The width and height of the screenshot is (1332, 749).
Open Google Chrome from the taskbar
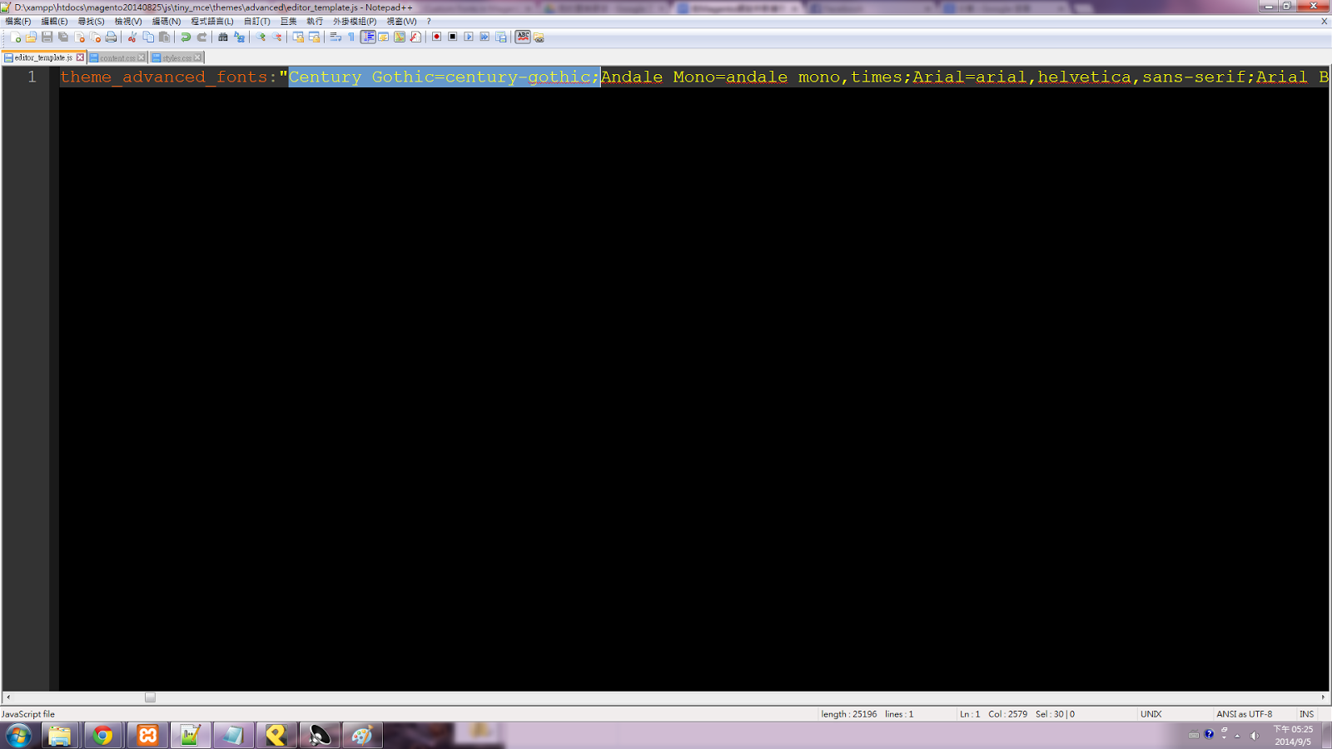(103, 736)
